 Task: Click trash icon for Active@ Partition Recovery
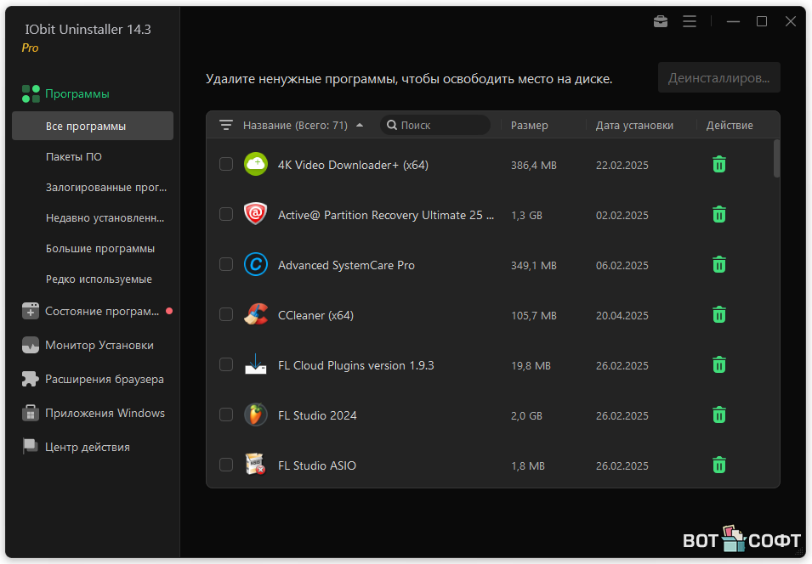pos(718,214)
